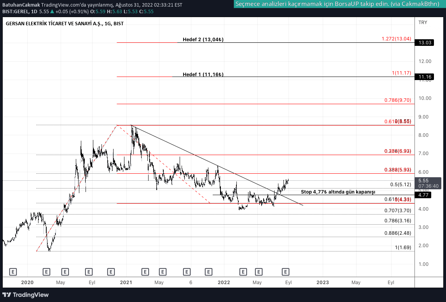Click the earnings marker above Eyl 2022
Screen dimensions: 446x302
(285, 272)
